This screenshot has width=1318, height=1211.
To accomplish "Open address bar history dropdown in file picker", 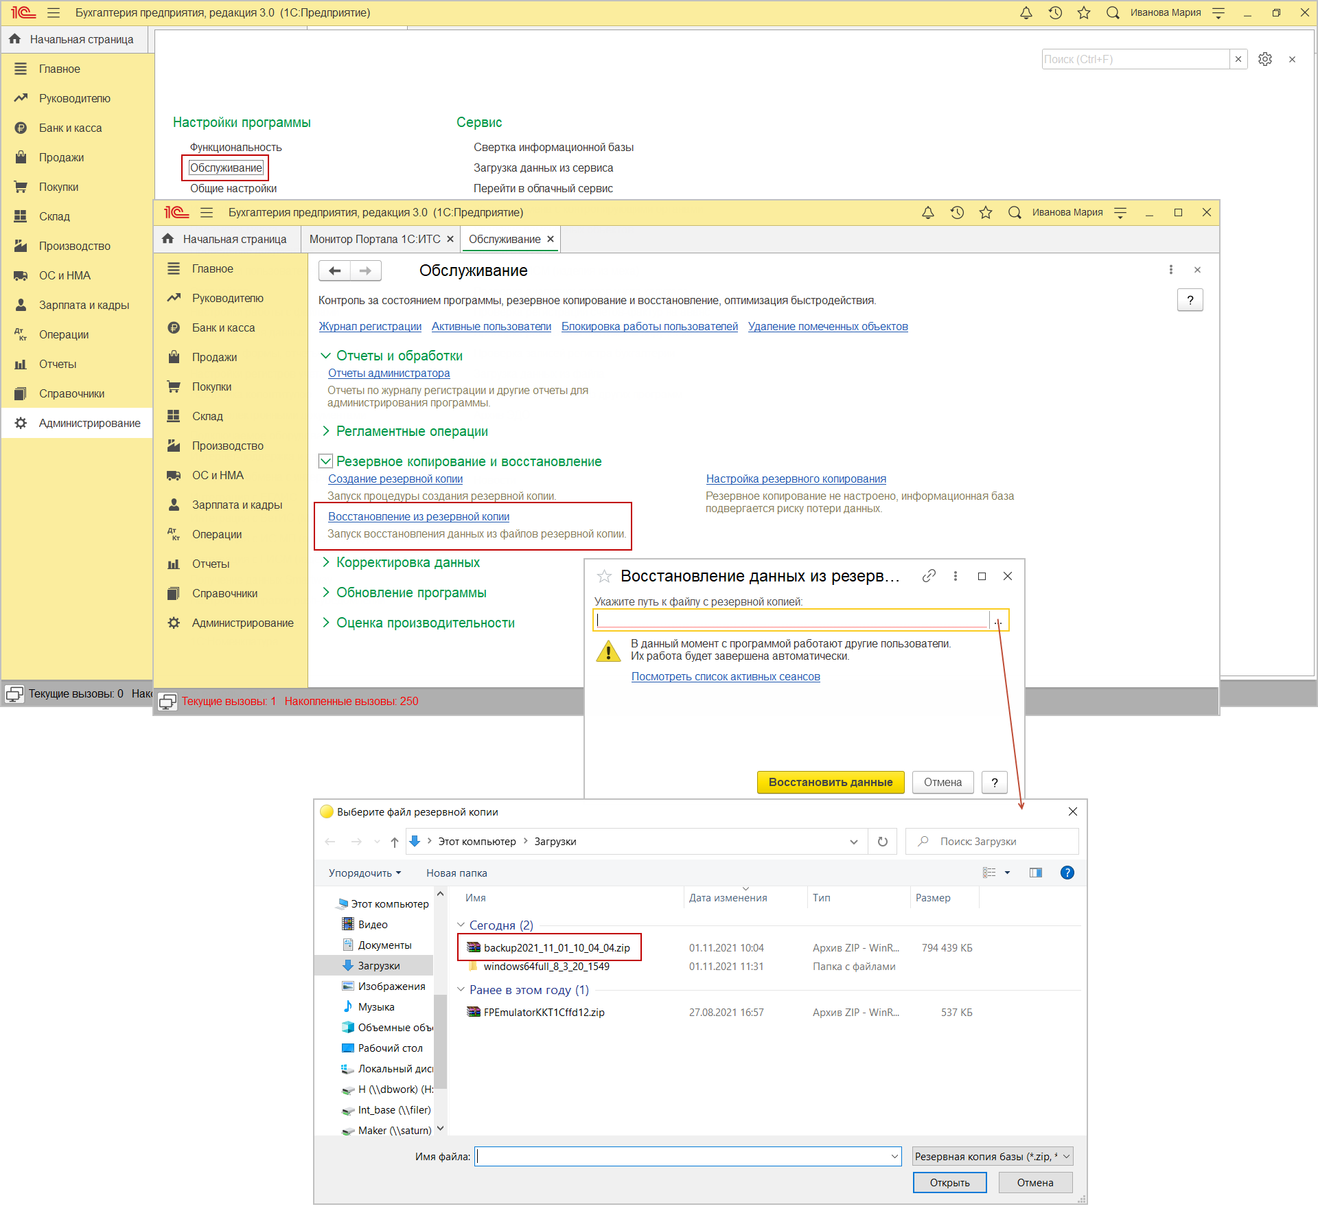I will (x=854, y=842).
